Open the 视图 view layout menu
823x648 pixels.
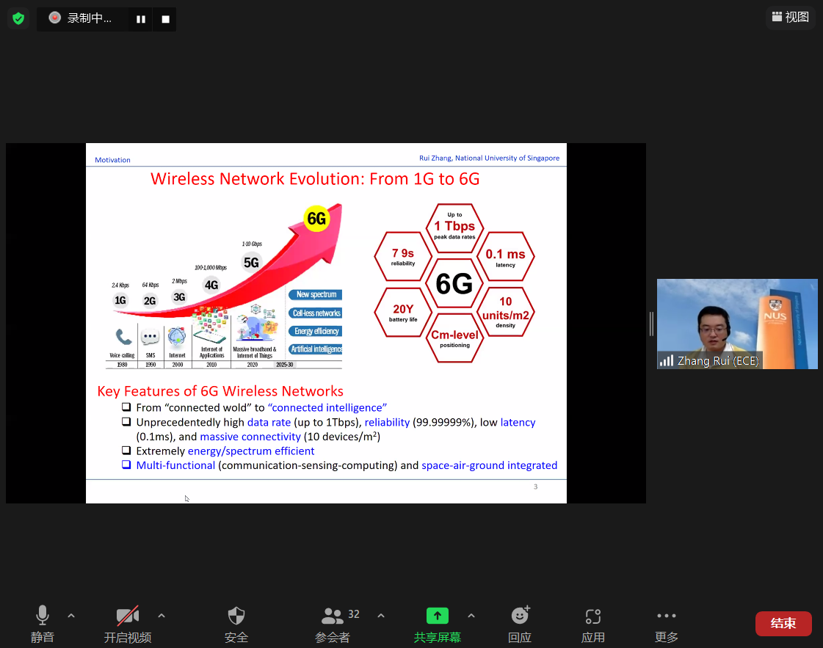point(790,17)
